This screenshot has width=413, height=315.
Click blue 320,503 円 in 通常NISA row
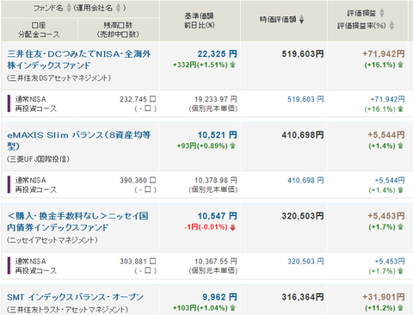[305, 262]
